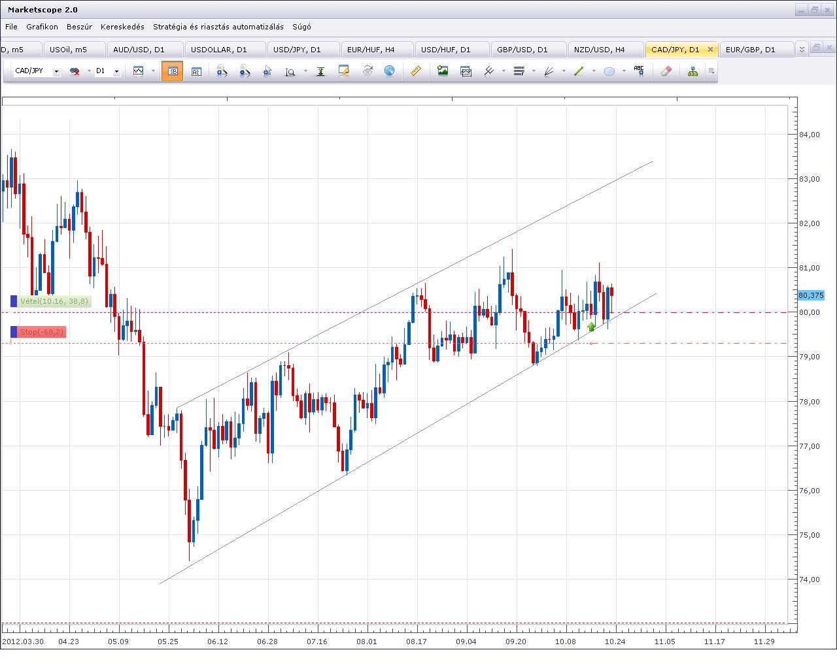
Task: Switch to the AUD/USD, D1 tab
Action: pos(145,50)
